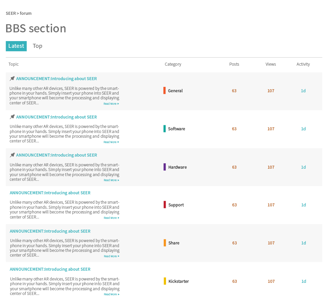Screen dimensions: 330x300
Task: Open the announcement topic title in the General row
Action: click(x=57, y=79)
